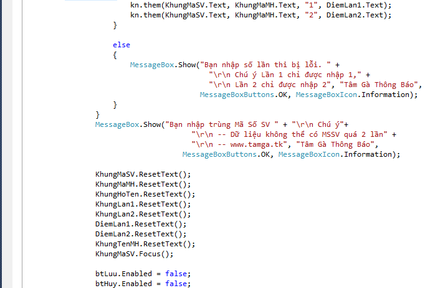Click the else keyword

point(122,45)
